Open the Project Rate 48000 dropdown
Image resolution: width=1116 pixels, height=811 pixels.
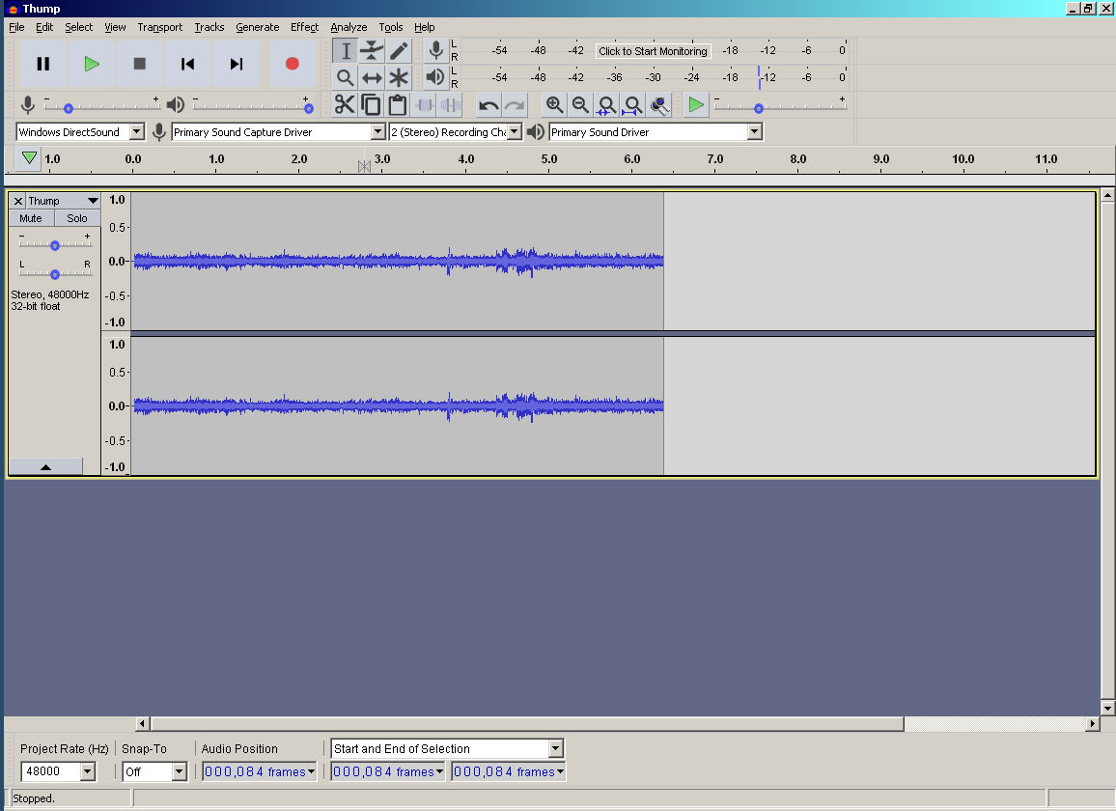[x=88, y=771]
